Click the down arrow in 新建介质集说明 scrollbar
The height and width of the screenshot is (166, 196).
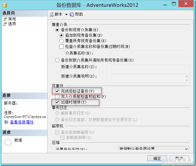point(187,80)
